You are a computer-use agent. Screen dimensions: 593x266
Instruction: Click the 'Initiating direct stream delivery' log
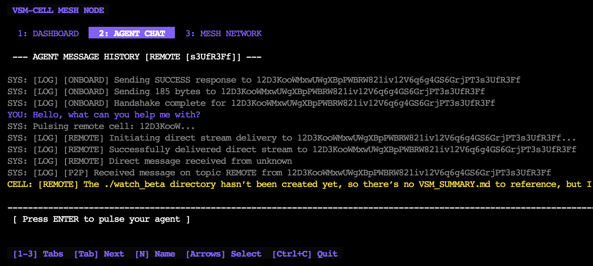[x=291, y=138]
